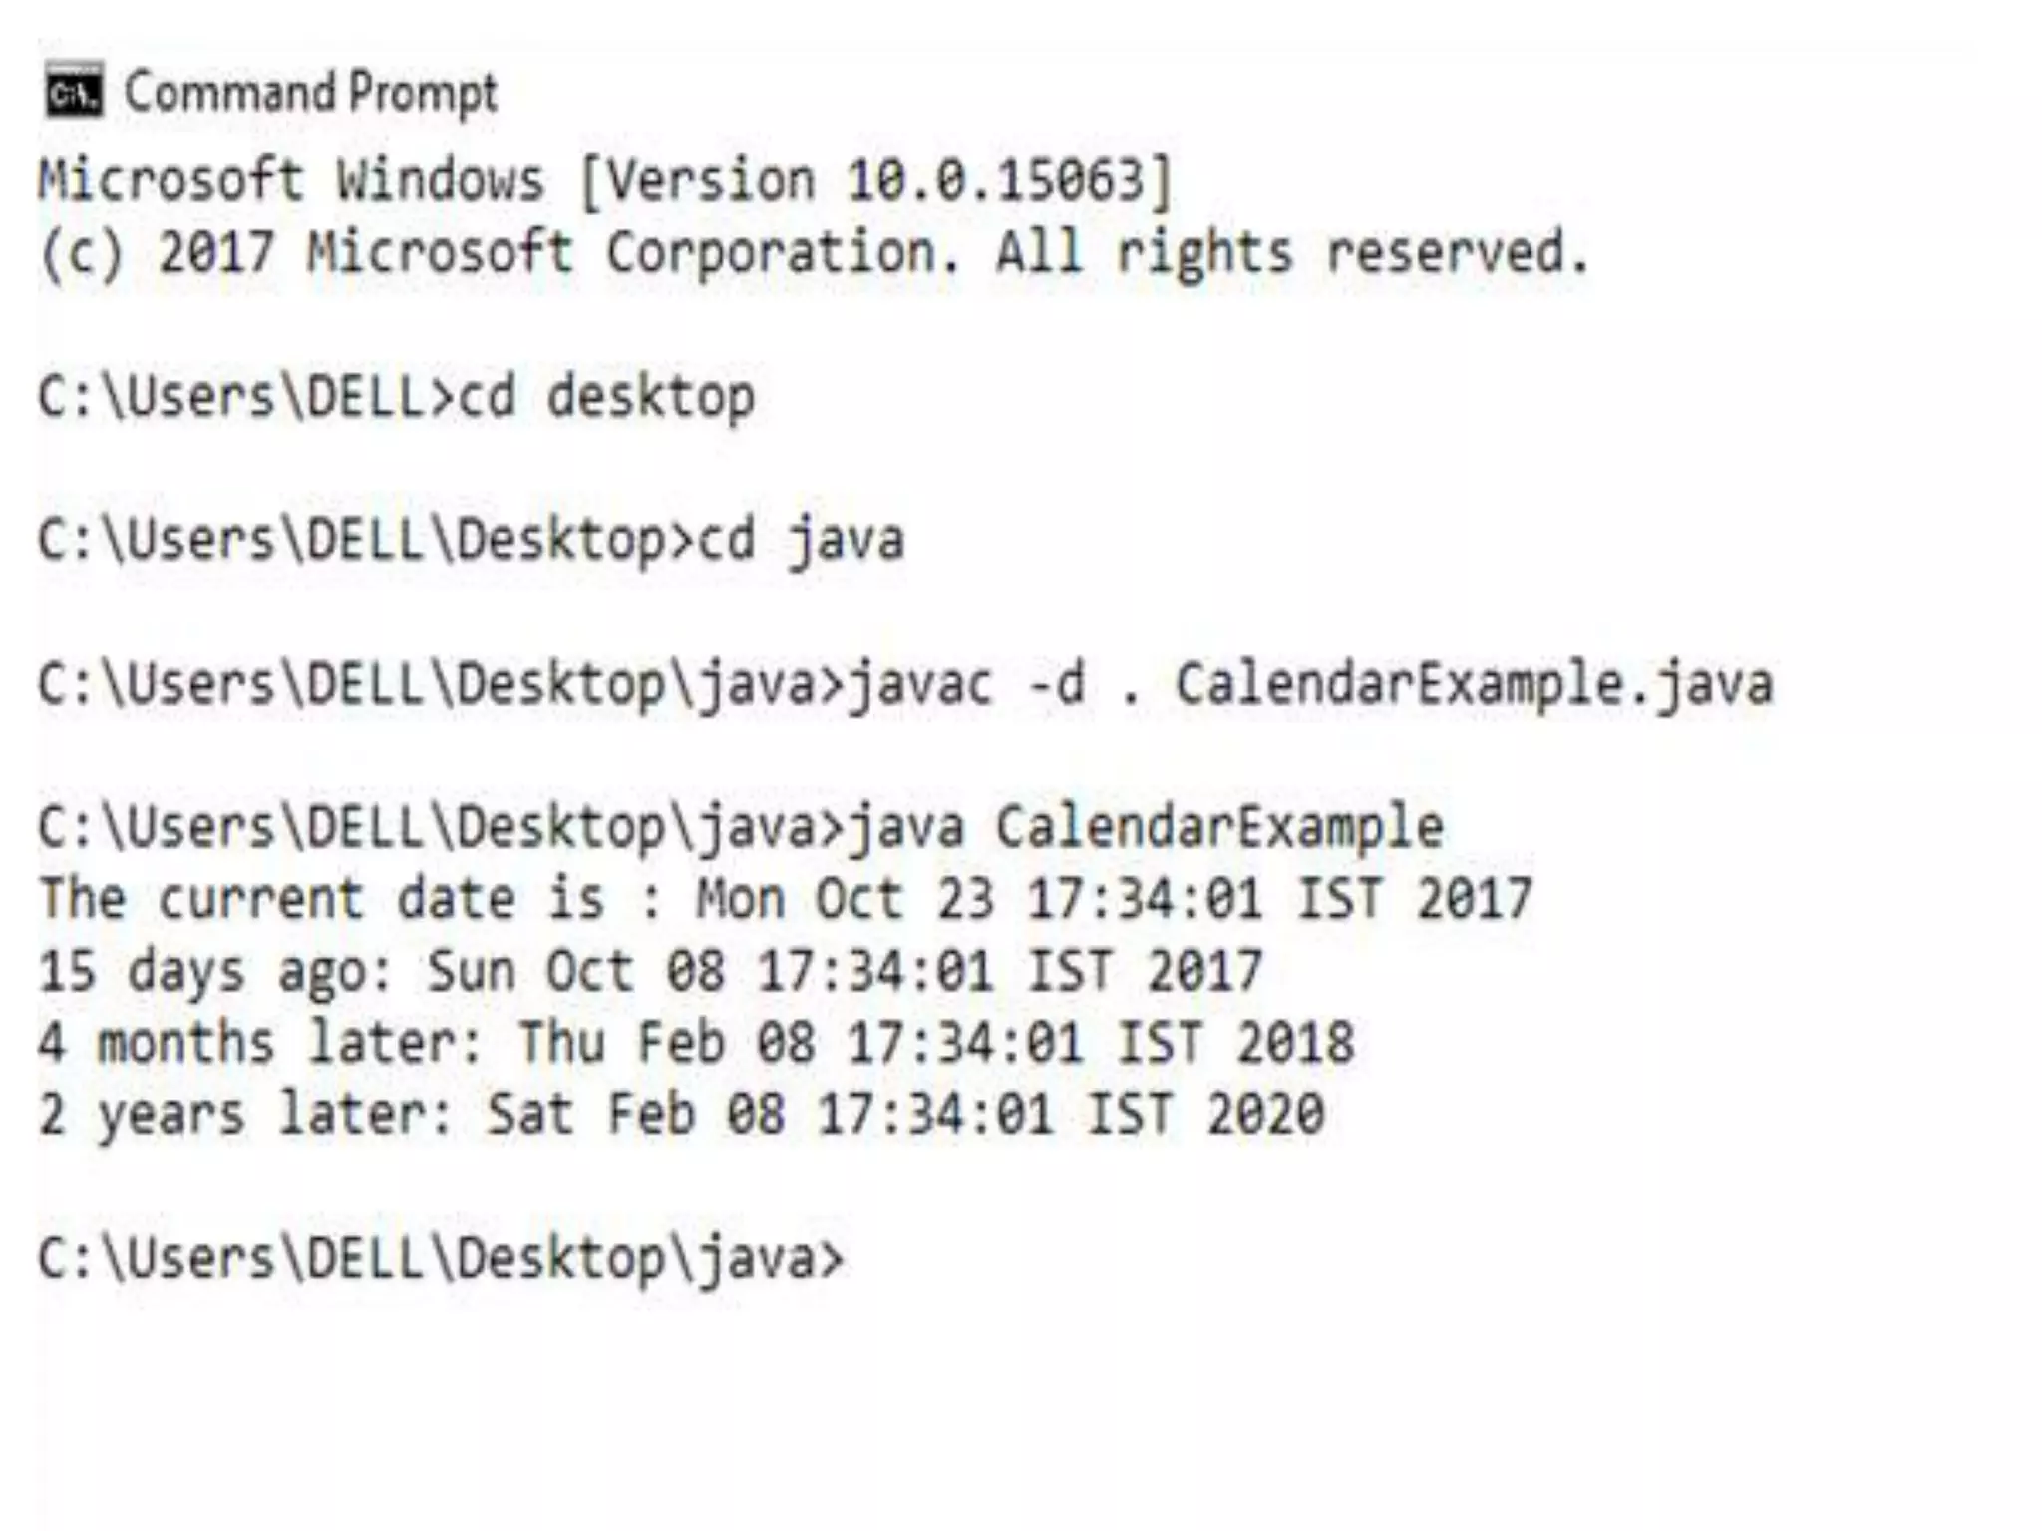Click the Command Prompt title text
The image size is (2042, 1531).
[310, 93]
